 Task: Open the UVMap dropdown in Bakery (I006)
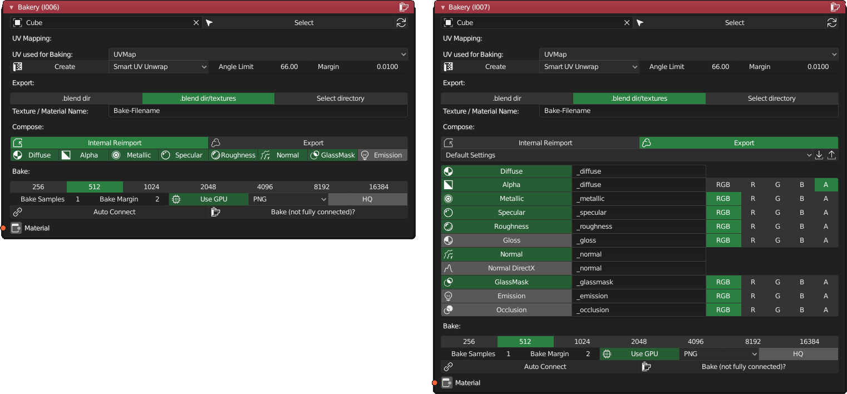[x=258, y=55]
